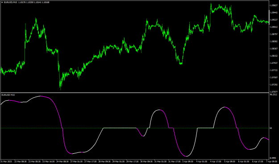Click the 28 Mar 09:30 time label

click(104, 162)
